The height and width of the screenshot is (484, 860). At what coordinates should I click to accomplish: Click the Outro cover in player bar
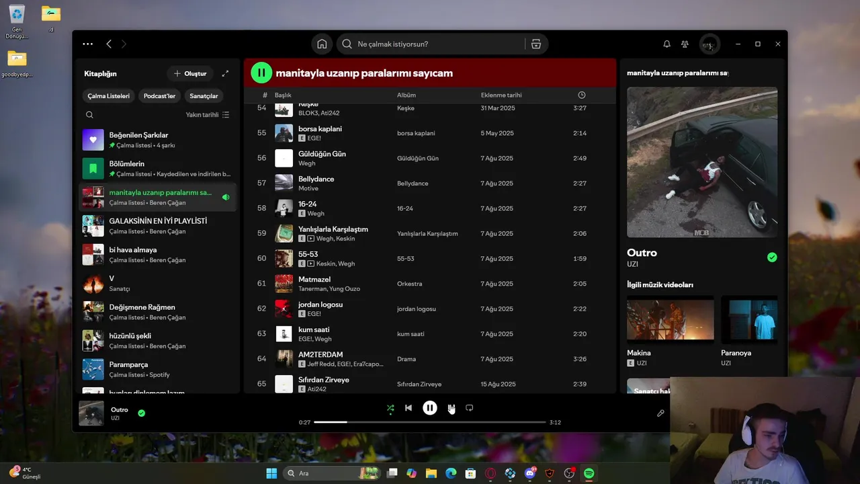pyautogui.click(x=91, y=413)
